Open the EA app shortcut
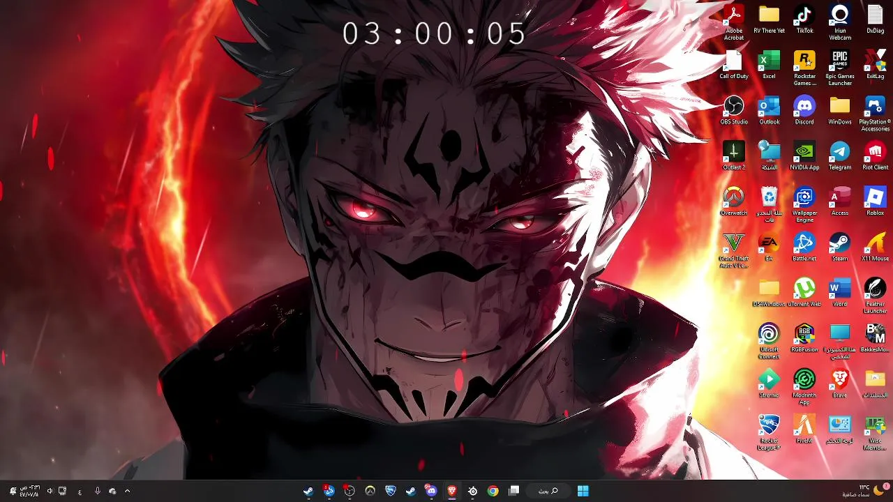893x502 pixels. [x=769, y=247]
